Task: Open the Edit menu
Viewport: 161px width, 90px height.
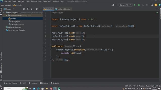Action: point(10,1)
